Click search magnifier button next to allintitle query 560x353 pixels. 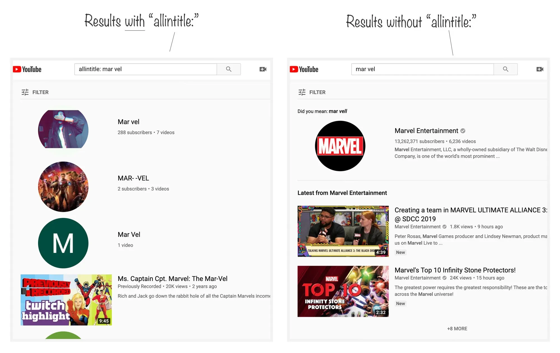point(229,69)
